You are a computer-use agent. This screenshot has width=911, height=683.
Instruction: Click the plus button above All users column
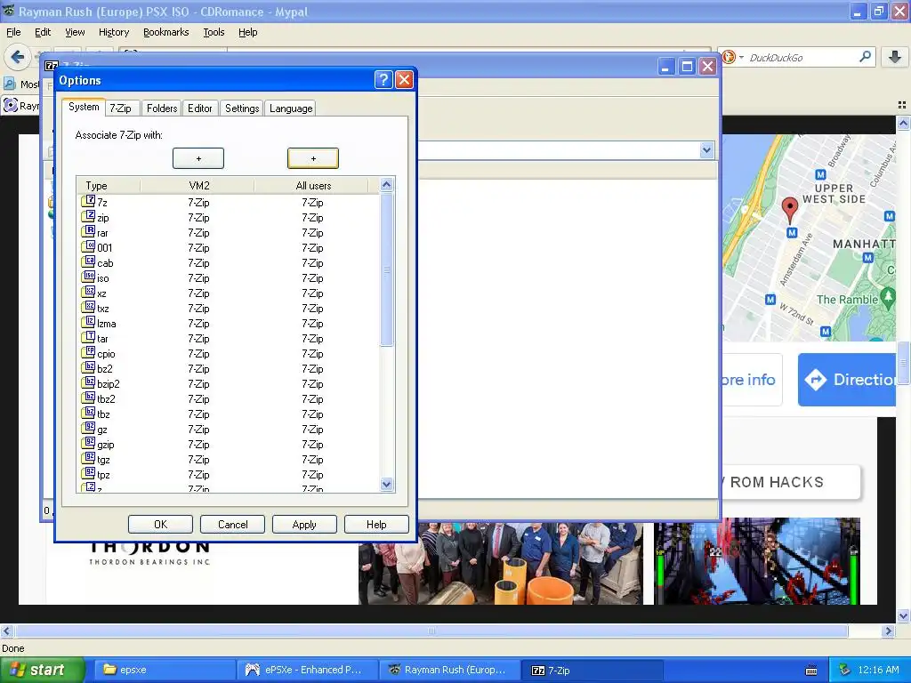313,158
